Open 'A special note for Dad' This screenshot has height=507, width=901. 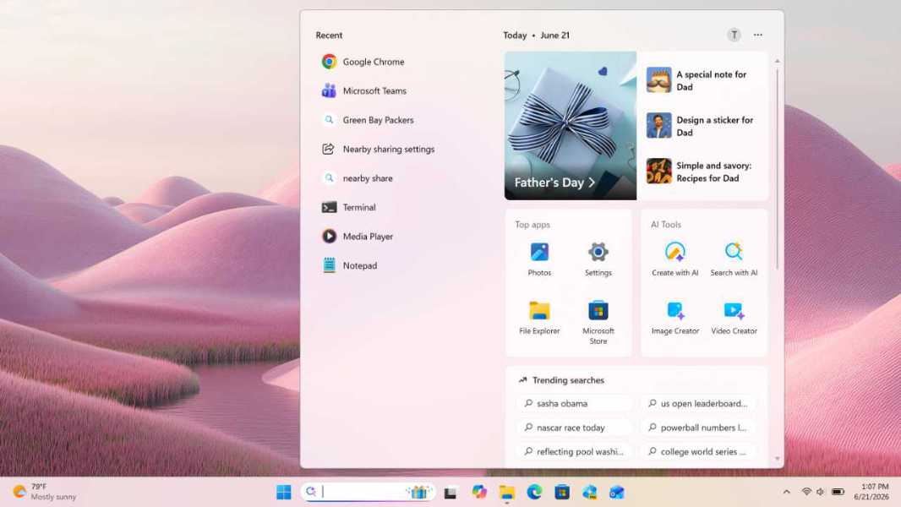(702, 80)
